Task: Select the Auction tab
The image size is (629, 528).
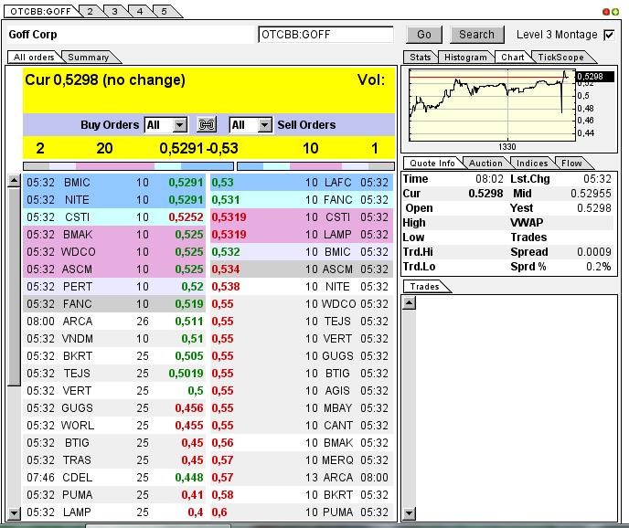Action: [485, 163]
